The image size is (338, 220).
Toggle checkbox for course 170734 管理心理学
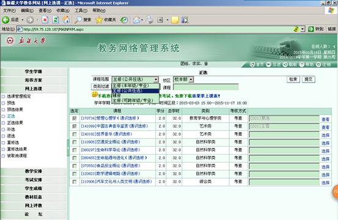pyautogui.click(x=75, y=119)
